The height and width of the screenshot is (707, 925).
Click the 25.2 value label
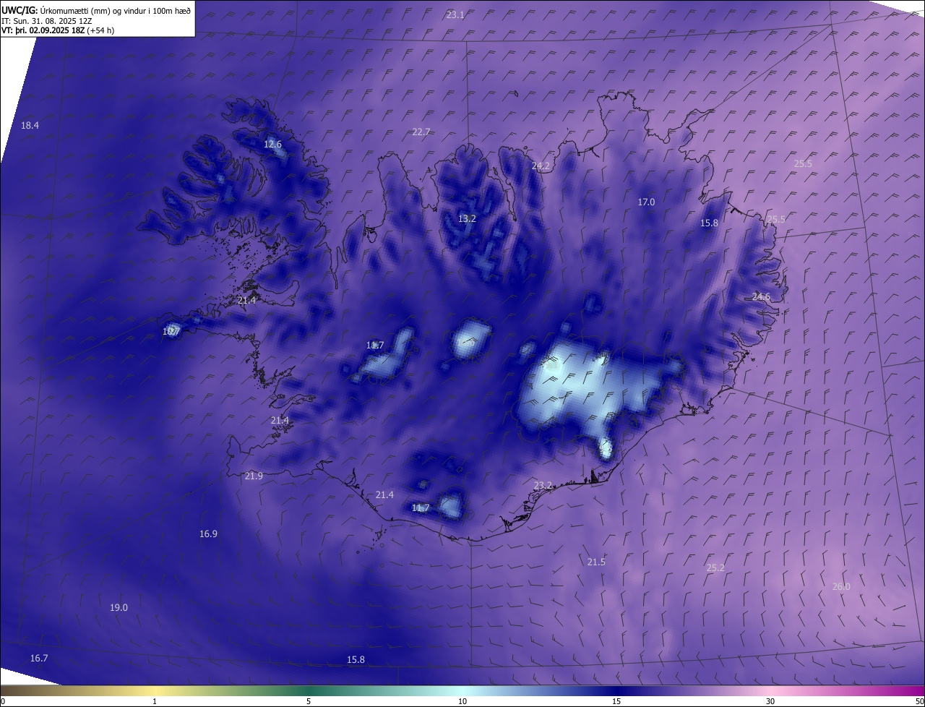(x=715, y=567)
